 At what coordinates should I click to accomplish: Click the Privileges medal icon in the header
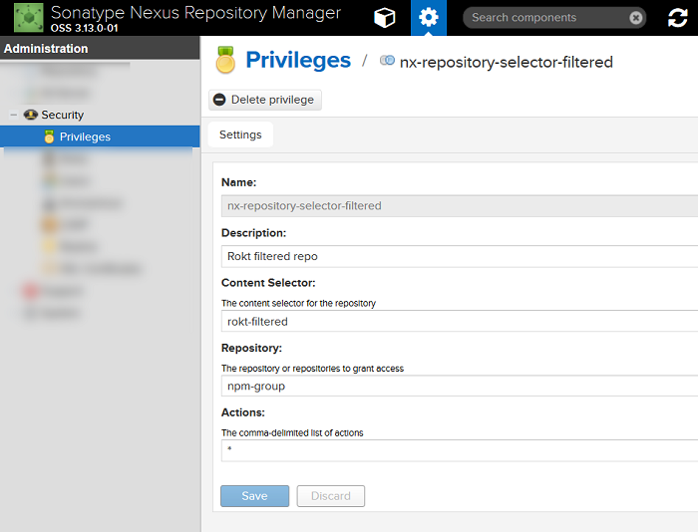(225, 60)
